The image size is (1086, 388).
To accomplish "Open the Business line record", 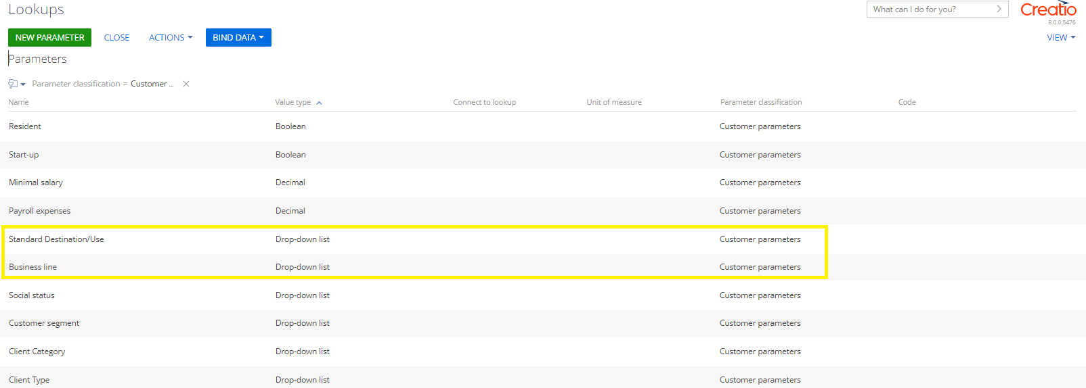I will click(x=32, y=267).
